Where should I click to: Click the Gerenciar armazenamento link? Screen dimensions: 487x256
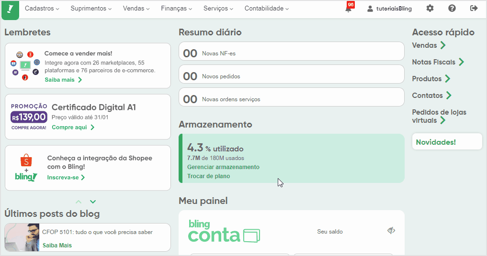(x=223, y=167)
